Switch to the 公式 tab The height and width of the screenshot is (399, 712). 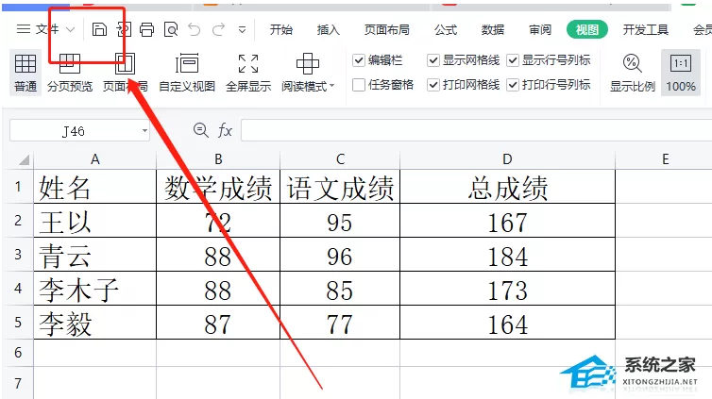(x=446, y=30)
